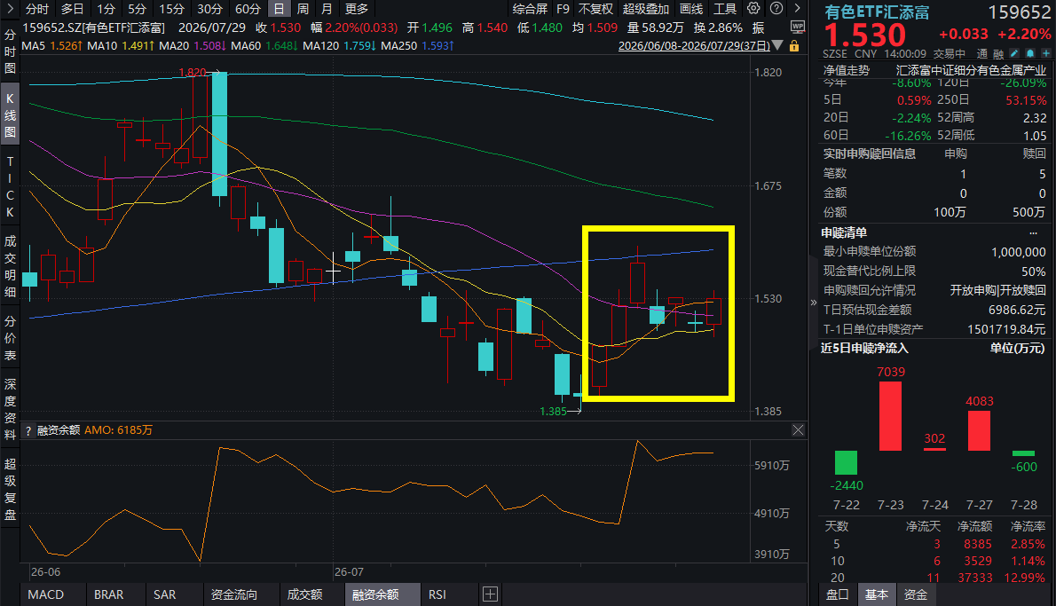1056x606 pixels.
Task: Collapse the right panel using side arrow
Action: coord(814,303)
